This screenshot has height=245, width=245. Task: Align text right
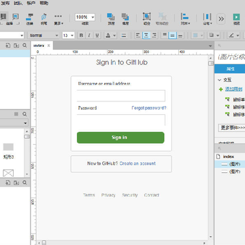154,35
